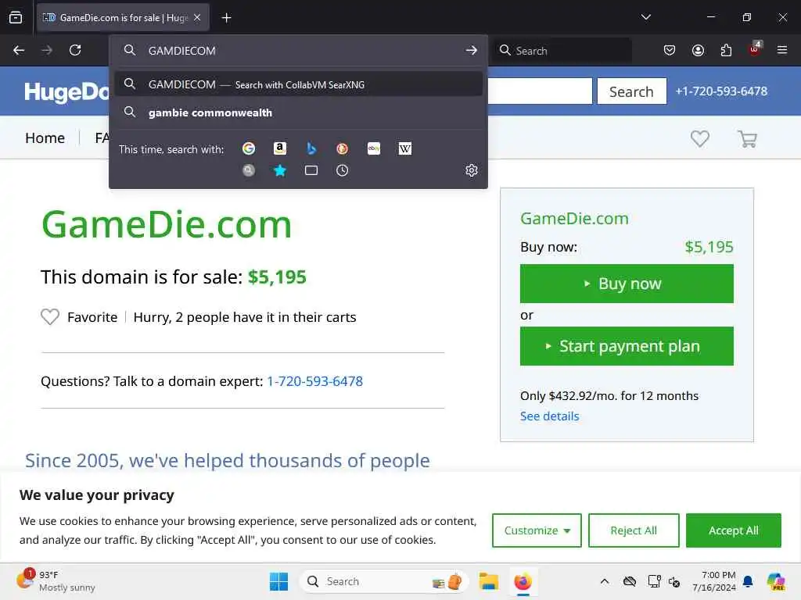Image resolution: width=801 pixels, height=600 pixels.
Task: Click the Favorite label
Action: tap(92, 317)
